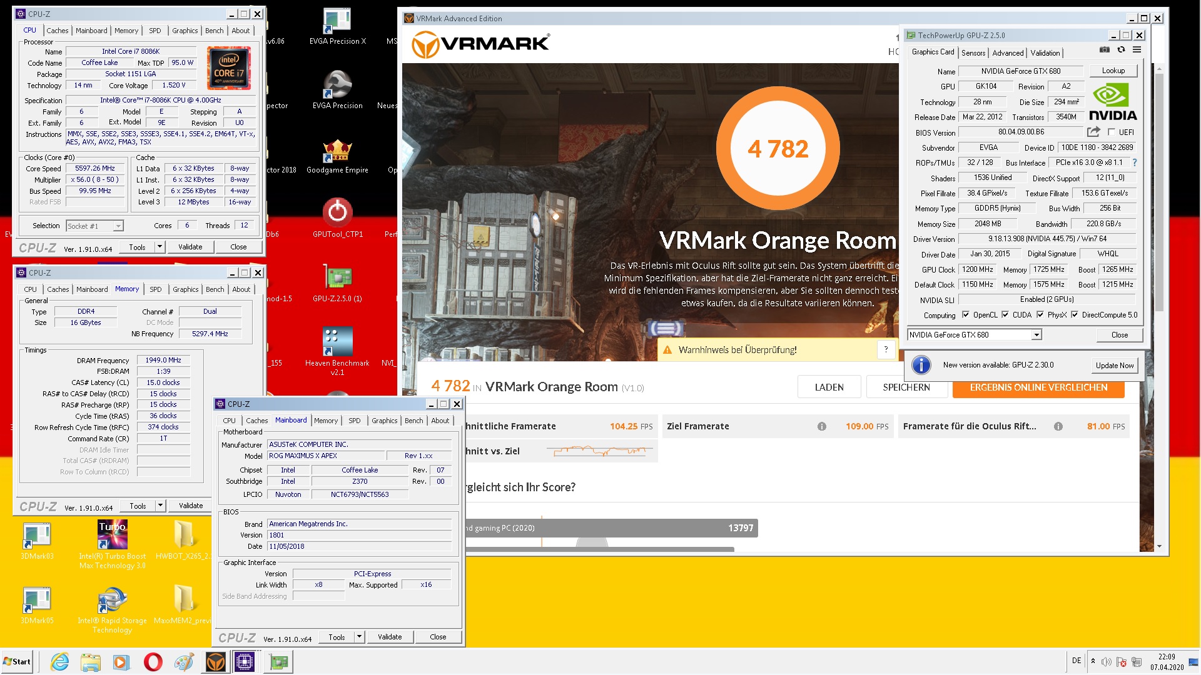Click the Bus Interface question mark icon

click(1135, 162)
